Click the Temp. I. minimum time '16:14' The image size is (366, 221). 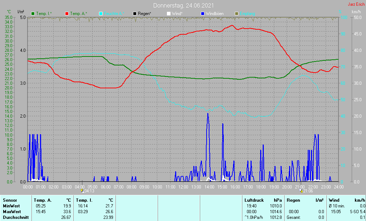click(x=83, y=206)
